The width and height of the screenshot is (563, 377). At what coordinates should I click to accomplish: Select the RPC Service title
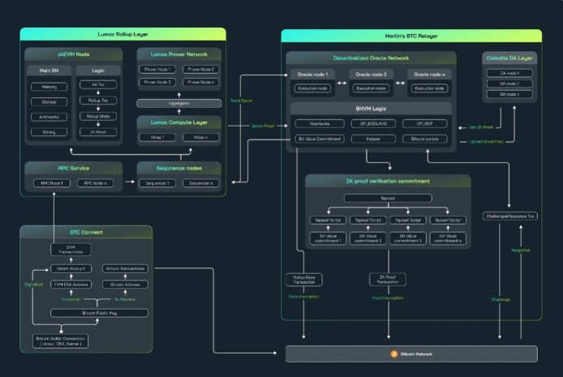click(x=74, y=169)
